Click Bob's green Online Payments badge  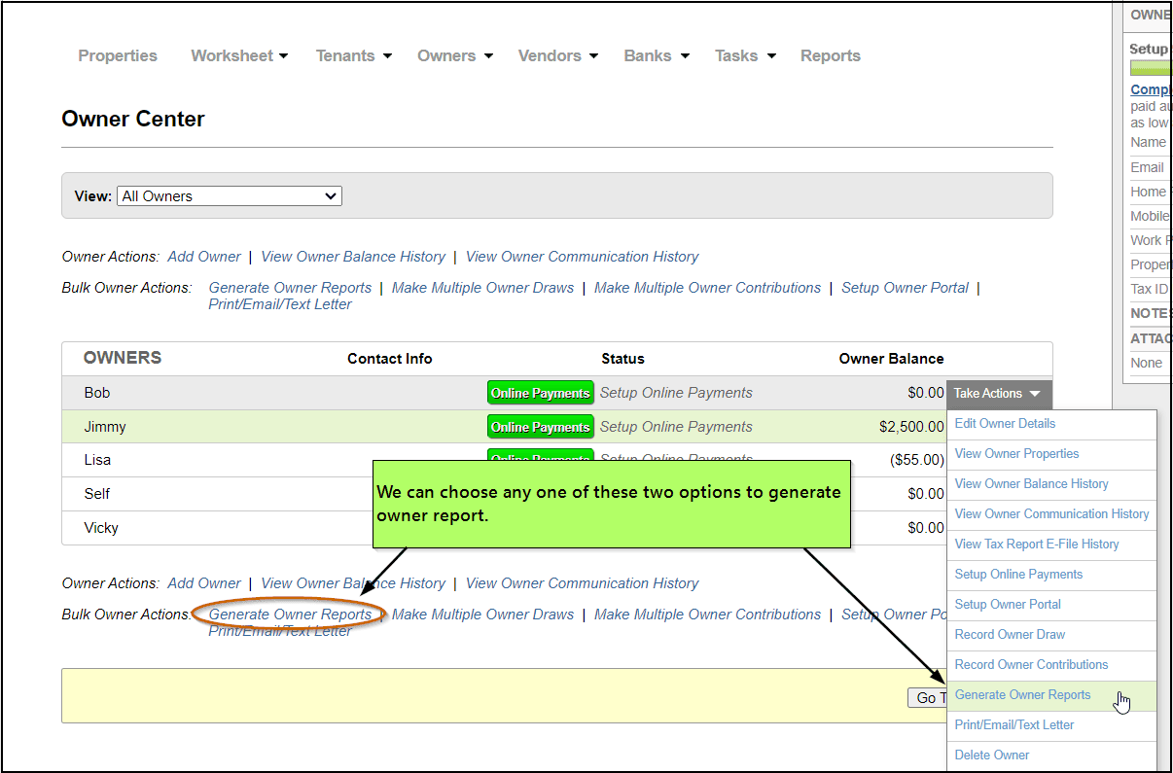point(540,393)
